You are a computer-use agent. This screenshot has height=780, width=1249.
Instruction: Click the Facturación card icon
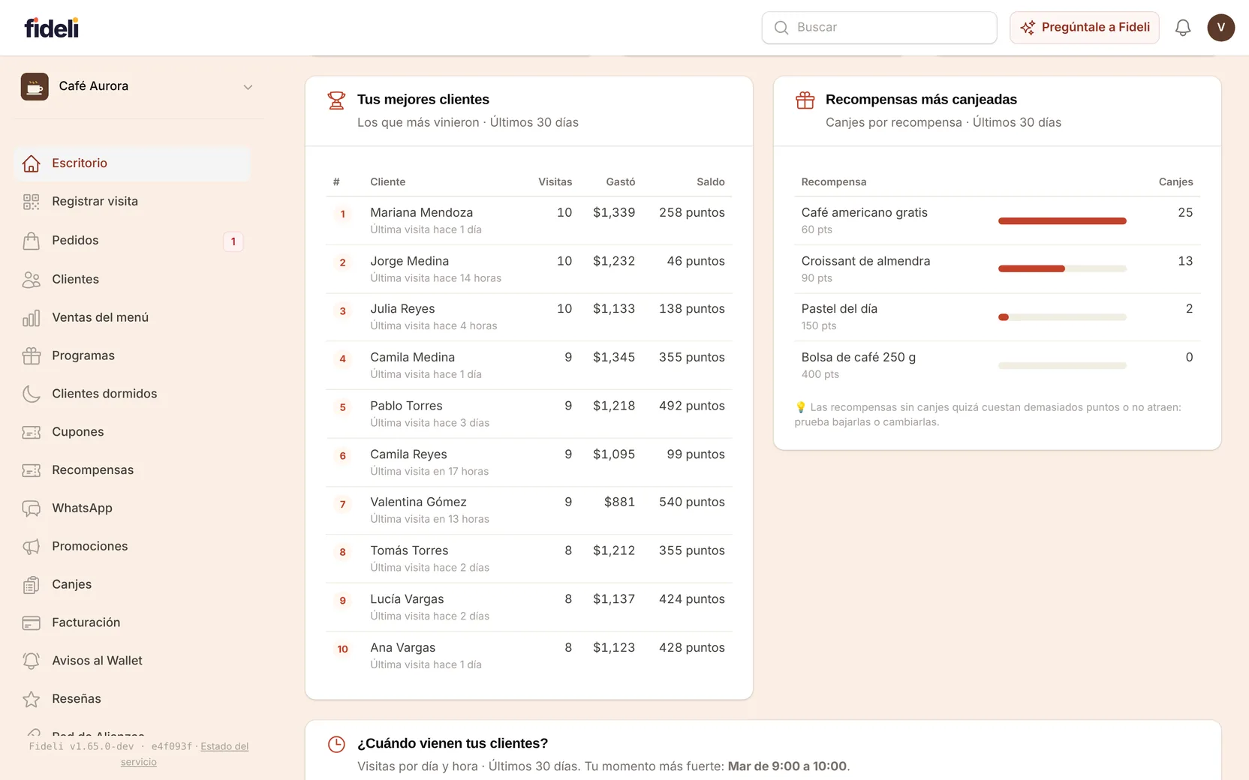[x=32, y=623]
